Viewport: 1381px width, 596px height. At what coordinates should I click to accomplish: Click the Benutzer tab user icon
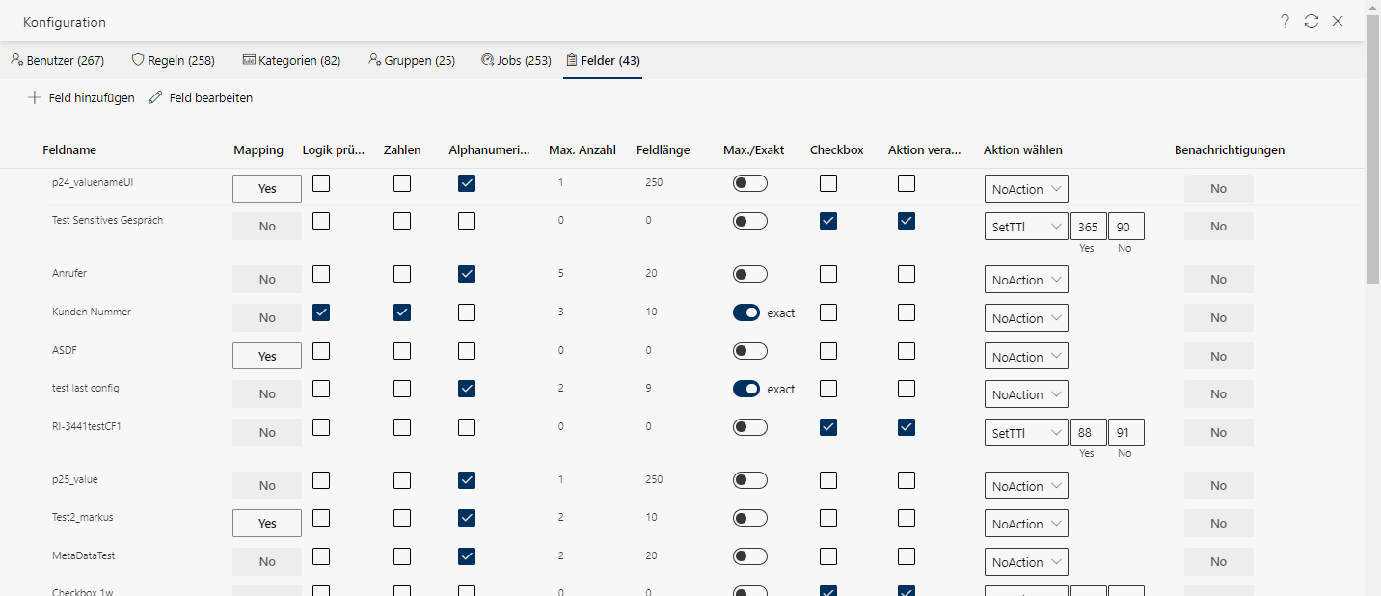(x=16, y=60)
